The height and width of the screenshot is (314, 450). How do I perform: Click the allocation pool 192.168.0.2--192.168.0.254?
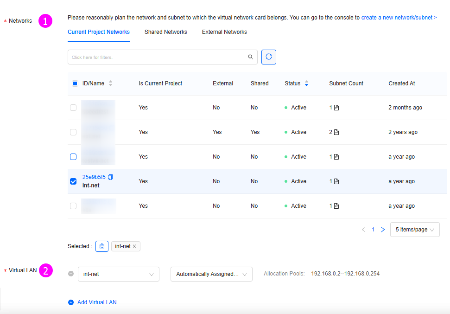tap(345, 274)
